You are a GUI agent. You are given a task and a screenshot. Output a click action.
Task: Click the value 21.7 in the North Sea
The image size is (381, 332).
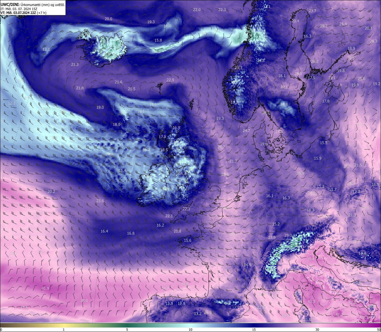[x=233, y=161]
